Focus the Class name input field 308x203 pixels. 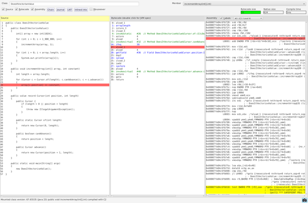coord(74,4)
